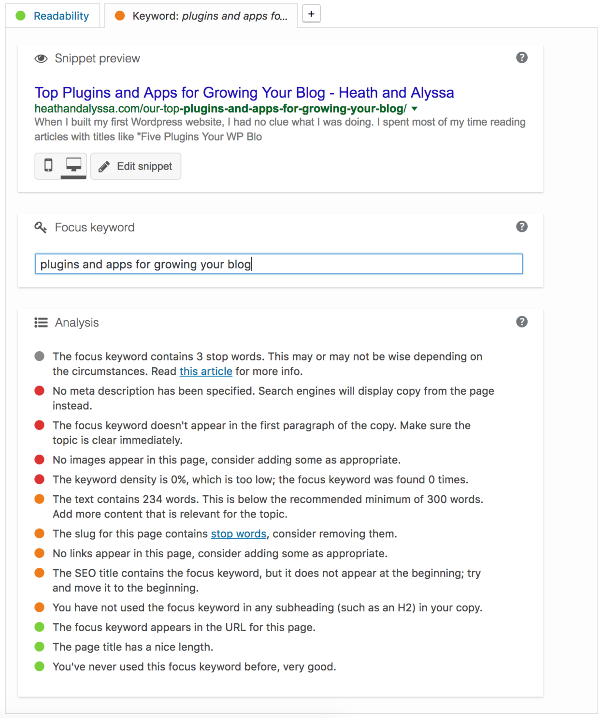Click the orange status dot on Keyword tab
Screen dimensions: 604x718
[119, 15]
